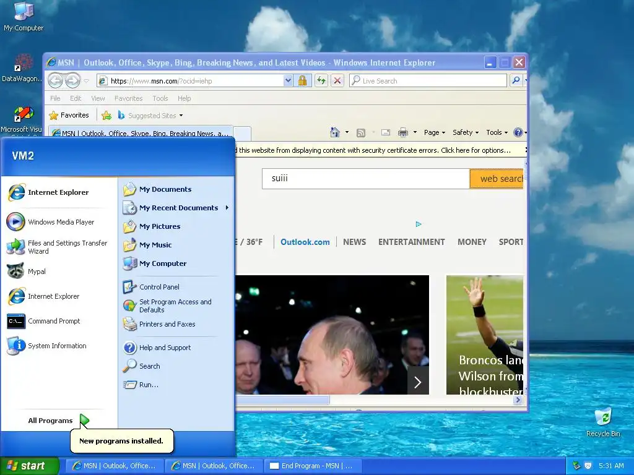Click security shield icon in system tray
The width and height of the screenshot is (634, 475).
point(588,466)
